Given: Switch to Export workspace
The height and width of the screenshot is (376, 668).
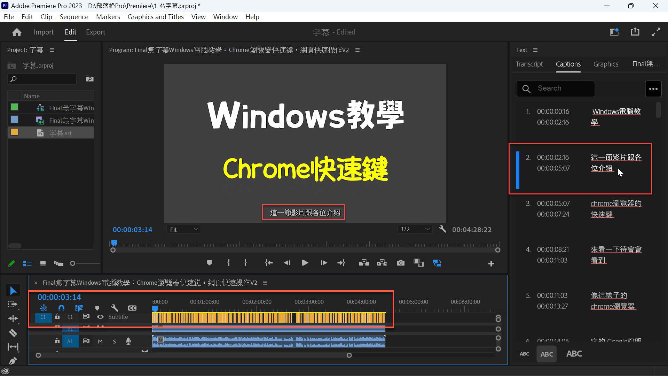Looking at the screenshot, I should pyautogui.click(x=95, y=32).
